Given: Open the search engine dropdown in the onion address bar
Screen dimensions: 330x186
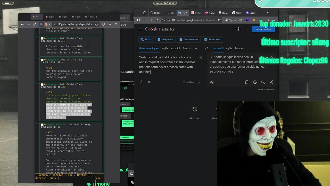Looking at the screenshot, I should [49, 24].
